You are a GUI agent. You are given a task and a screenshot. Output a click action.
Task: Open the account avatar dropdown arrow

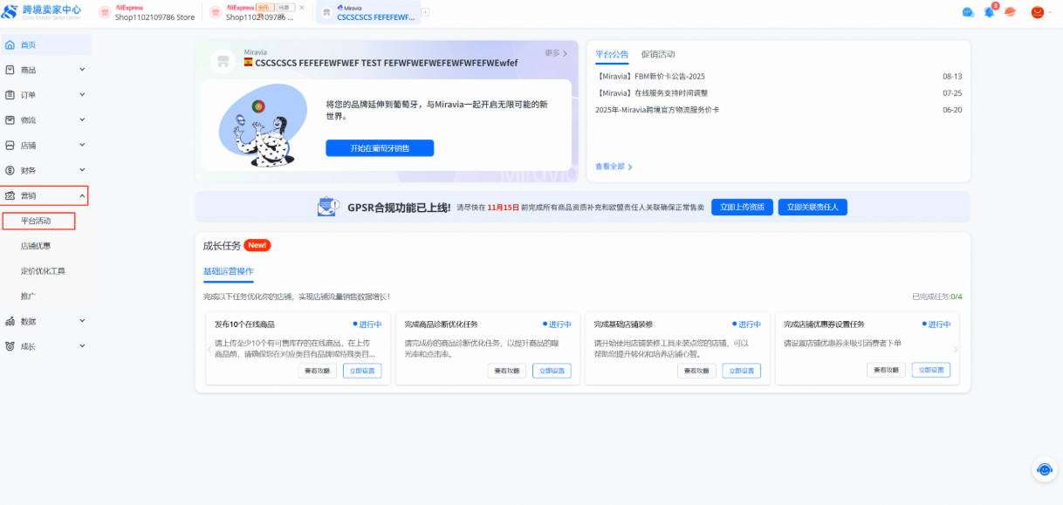tap(1052, 12)
